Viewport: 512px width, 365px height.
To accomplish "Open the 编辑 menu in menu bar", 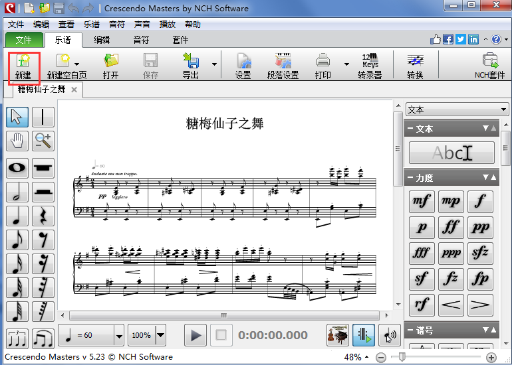I will click(41, 25).
